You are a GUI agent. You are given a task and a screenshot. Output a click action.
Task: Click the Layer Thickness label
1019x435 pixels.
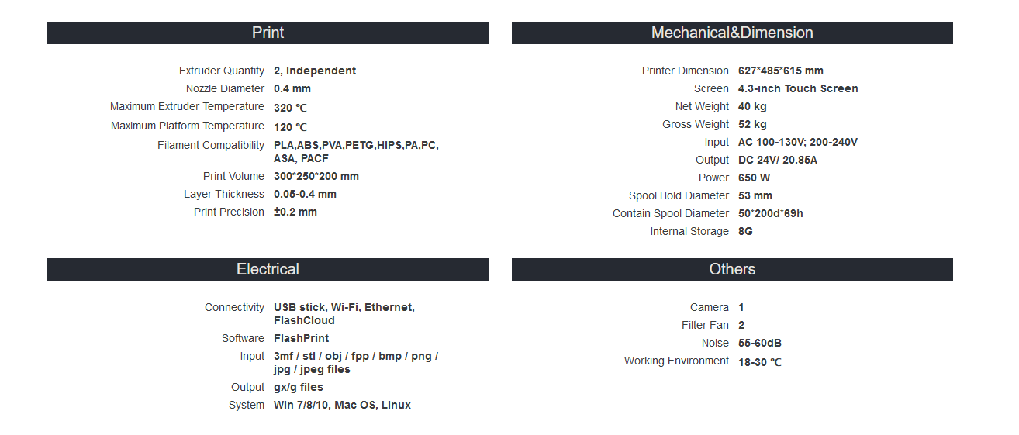click(x=224, y=194)
